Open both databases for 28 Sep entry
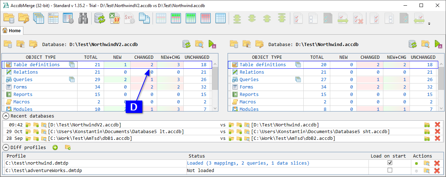Screen dimensions: 446x177 click(427, 138)
